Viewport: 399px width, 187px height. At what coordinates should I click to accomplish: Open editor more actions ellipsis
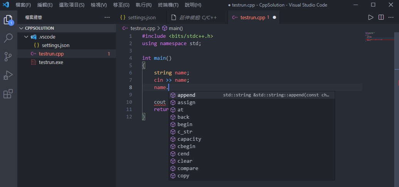pos(391,17)
